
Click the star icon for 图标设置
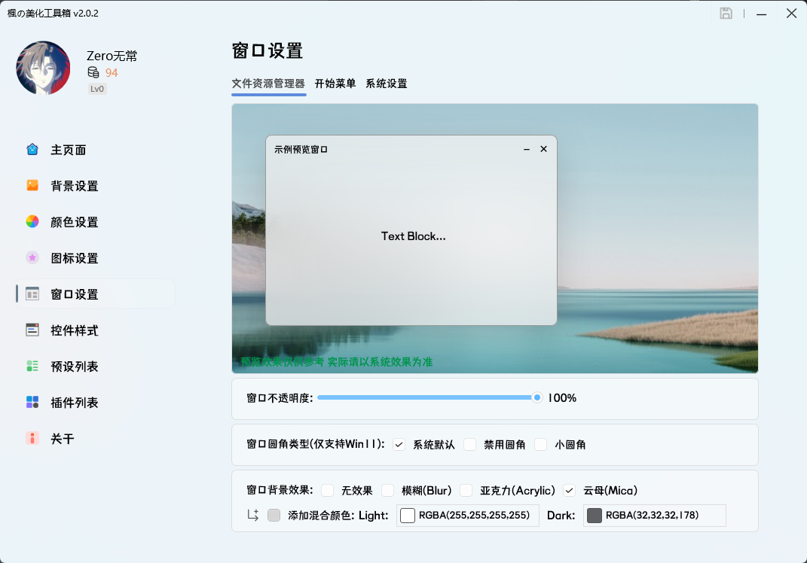click(32, 257)
